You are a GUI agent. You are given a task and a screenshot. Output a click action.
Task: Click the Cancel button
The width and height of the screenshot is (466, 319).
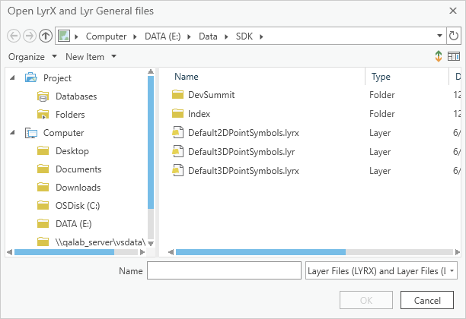(x=427, y=300)
